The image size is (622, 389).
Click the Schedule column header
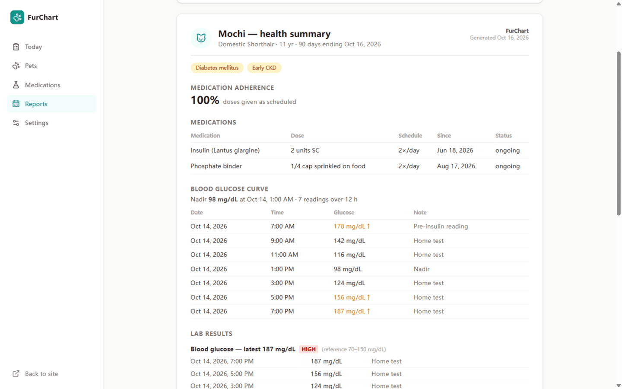click(410, 136)
